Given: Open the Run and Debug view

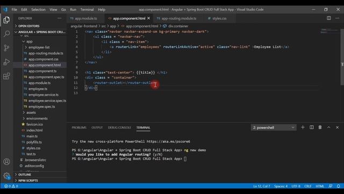Looking at the screenshot, I should (x=6, y=62).
